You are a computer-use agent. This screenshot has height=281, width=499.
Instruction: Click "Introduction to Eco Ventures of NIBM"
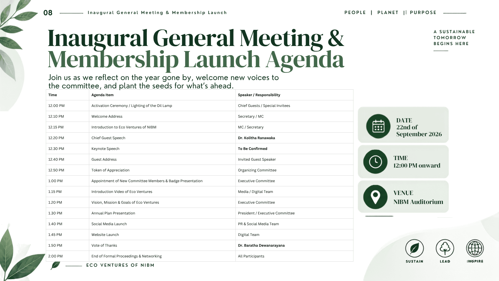click(124, 127)
